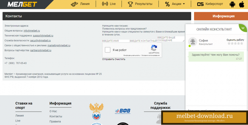Click the license text about ФНС РФ
This screenshot has width=248, height=125.
pyautogui.click(x=53, y=75)
